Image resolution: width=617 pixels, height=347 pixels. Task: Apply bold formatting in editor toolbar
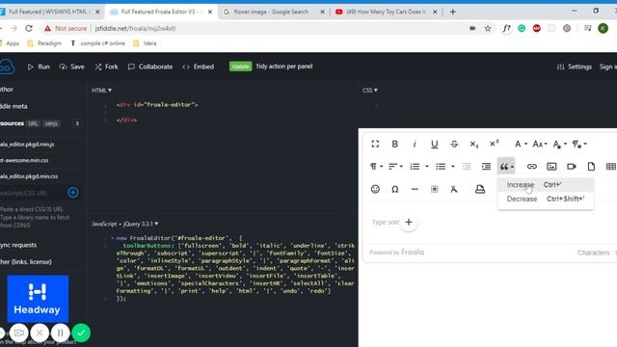(x=394, y=144)
